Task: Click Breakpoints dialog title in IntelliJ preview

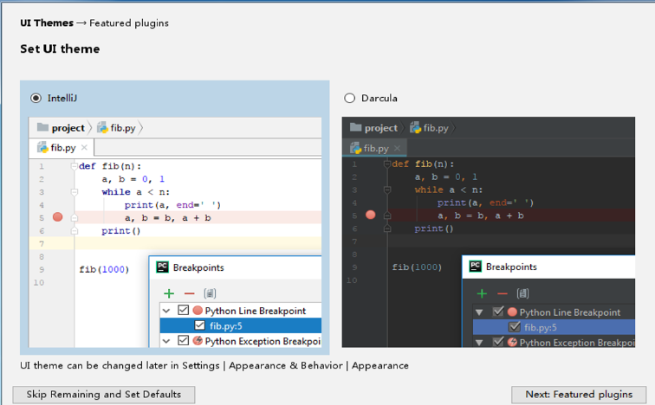Action: 198,267
